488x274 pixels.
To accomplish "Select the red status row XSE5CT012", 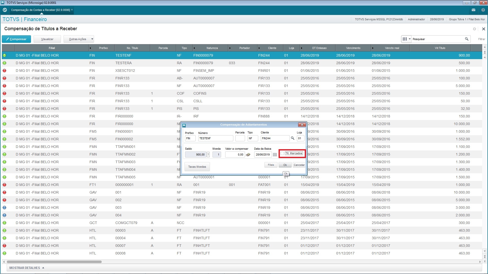I will pos(125,71).
